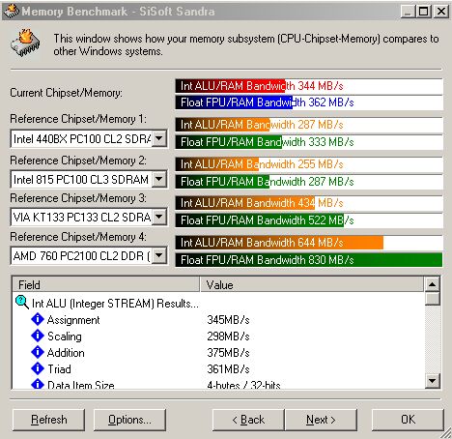This screenshot has height=439, width=452.
Task: Minimize the Memory Benchmark window
Action: click(x=408, y=12)
